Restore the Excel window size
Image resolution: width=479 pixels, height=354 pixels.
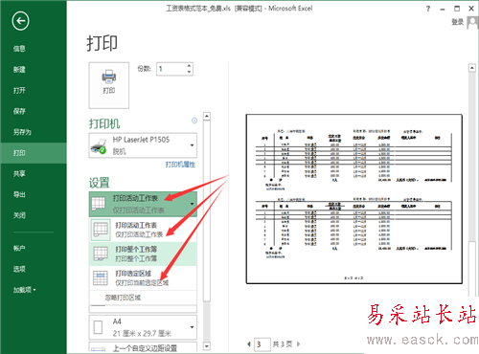point(457,9)
